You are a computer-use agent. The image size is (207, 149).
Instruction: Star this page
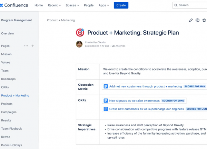click(204, 20)
